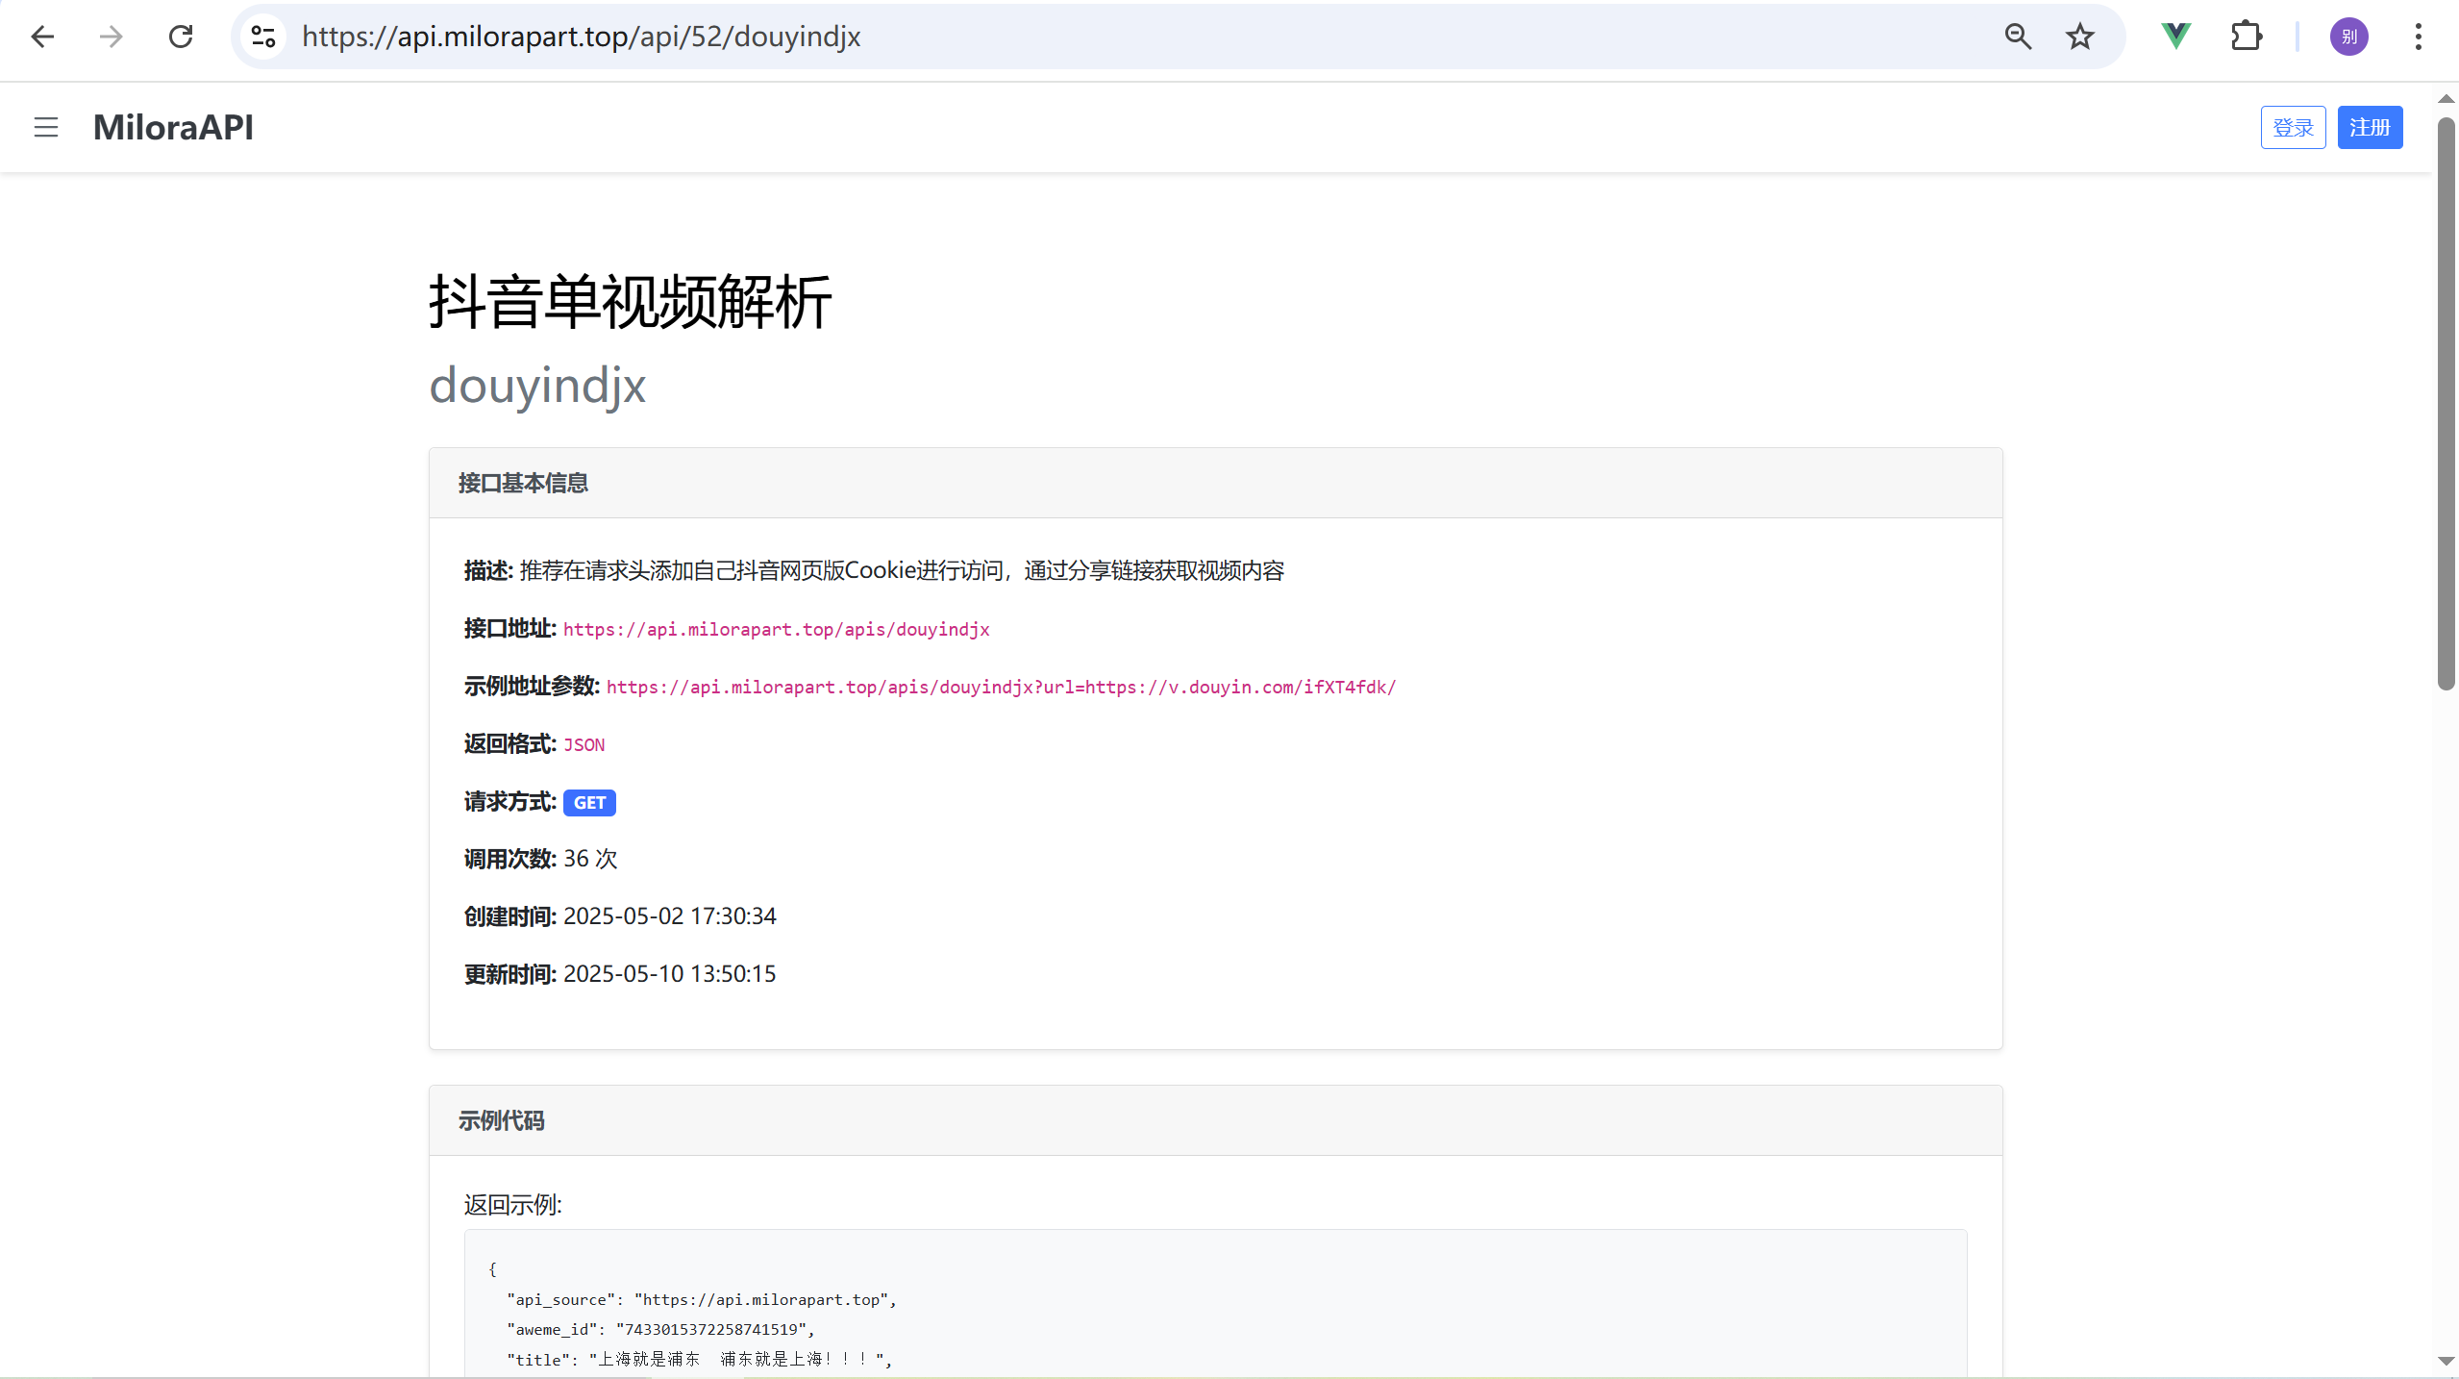Open the Vue devtools extension icon
Screen dimensions: 2459x1379
pyautogui.click(x=2176, y=37)
